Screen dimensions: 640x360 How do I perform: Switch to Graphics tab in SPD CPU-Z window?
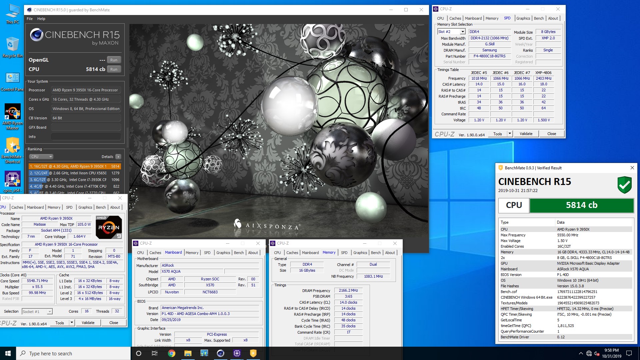[x=523, y=18]
